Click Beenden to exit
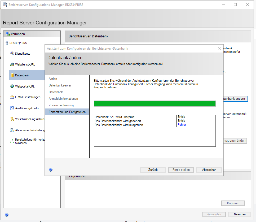 point(240,214)
